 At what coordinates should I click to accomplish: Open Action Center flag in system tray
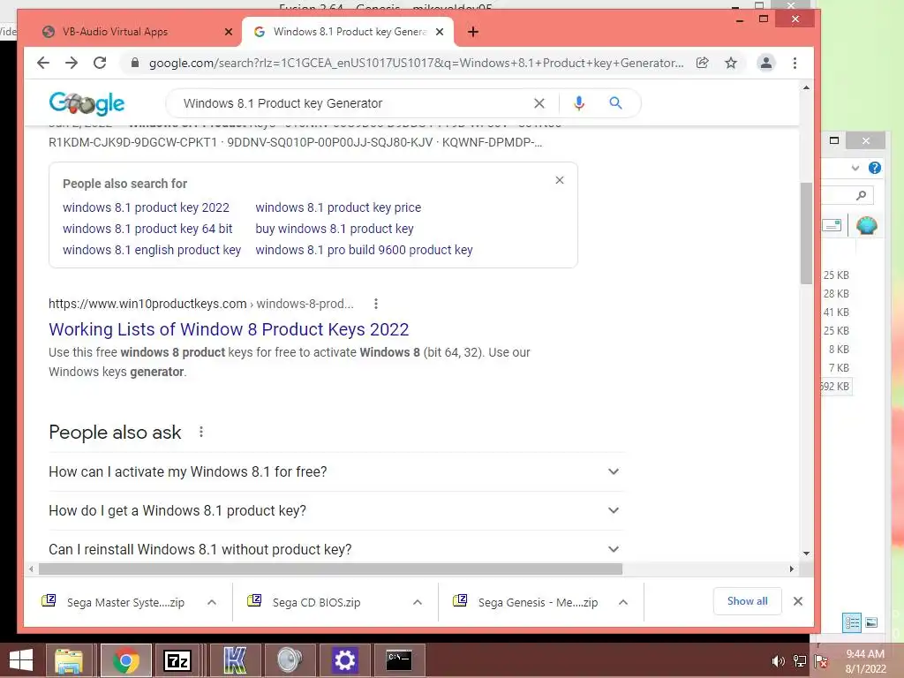click(821, 661)
